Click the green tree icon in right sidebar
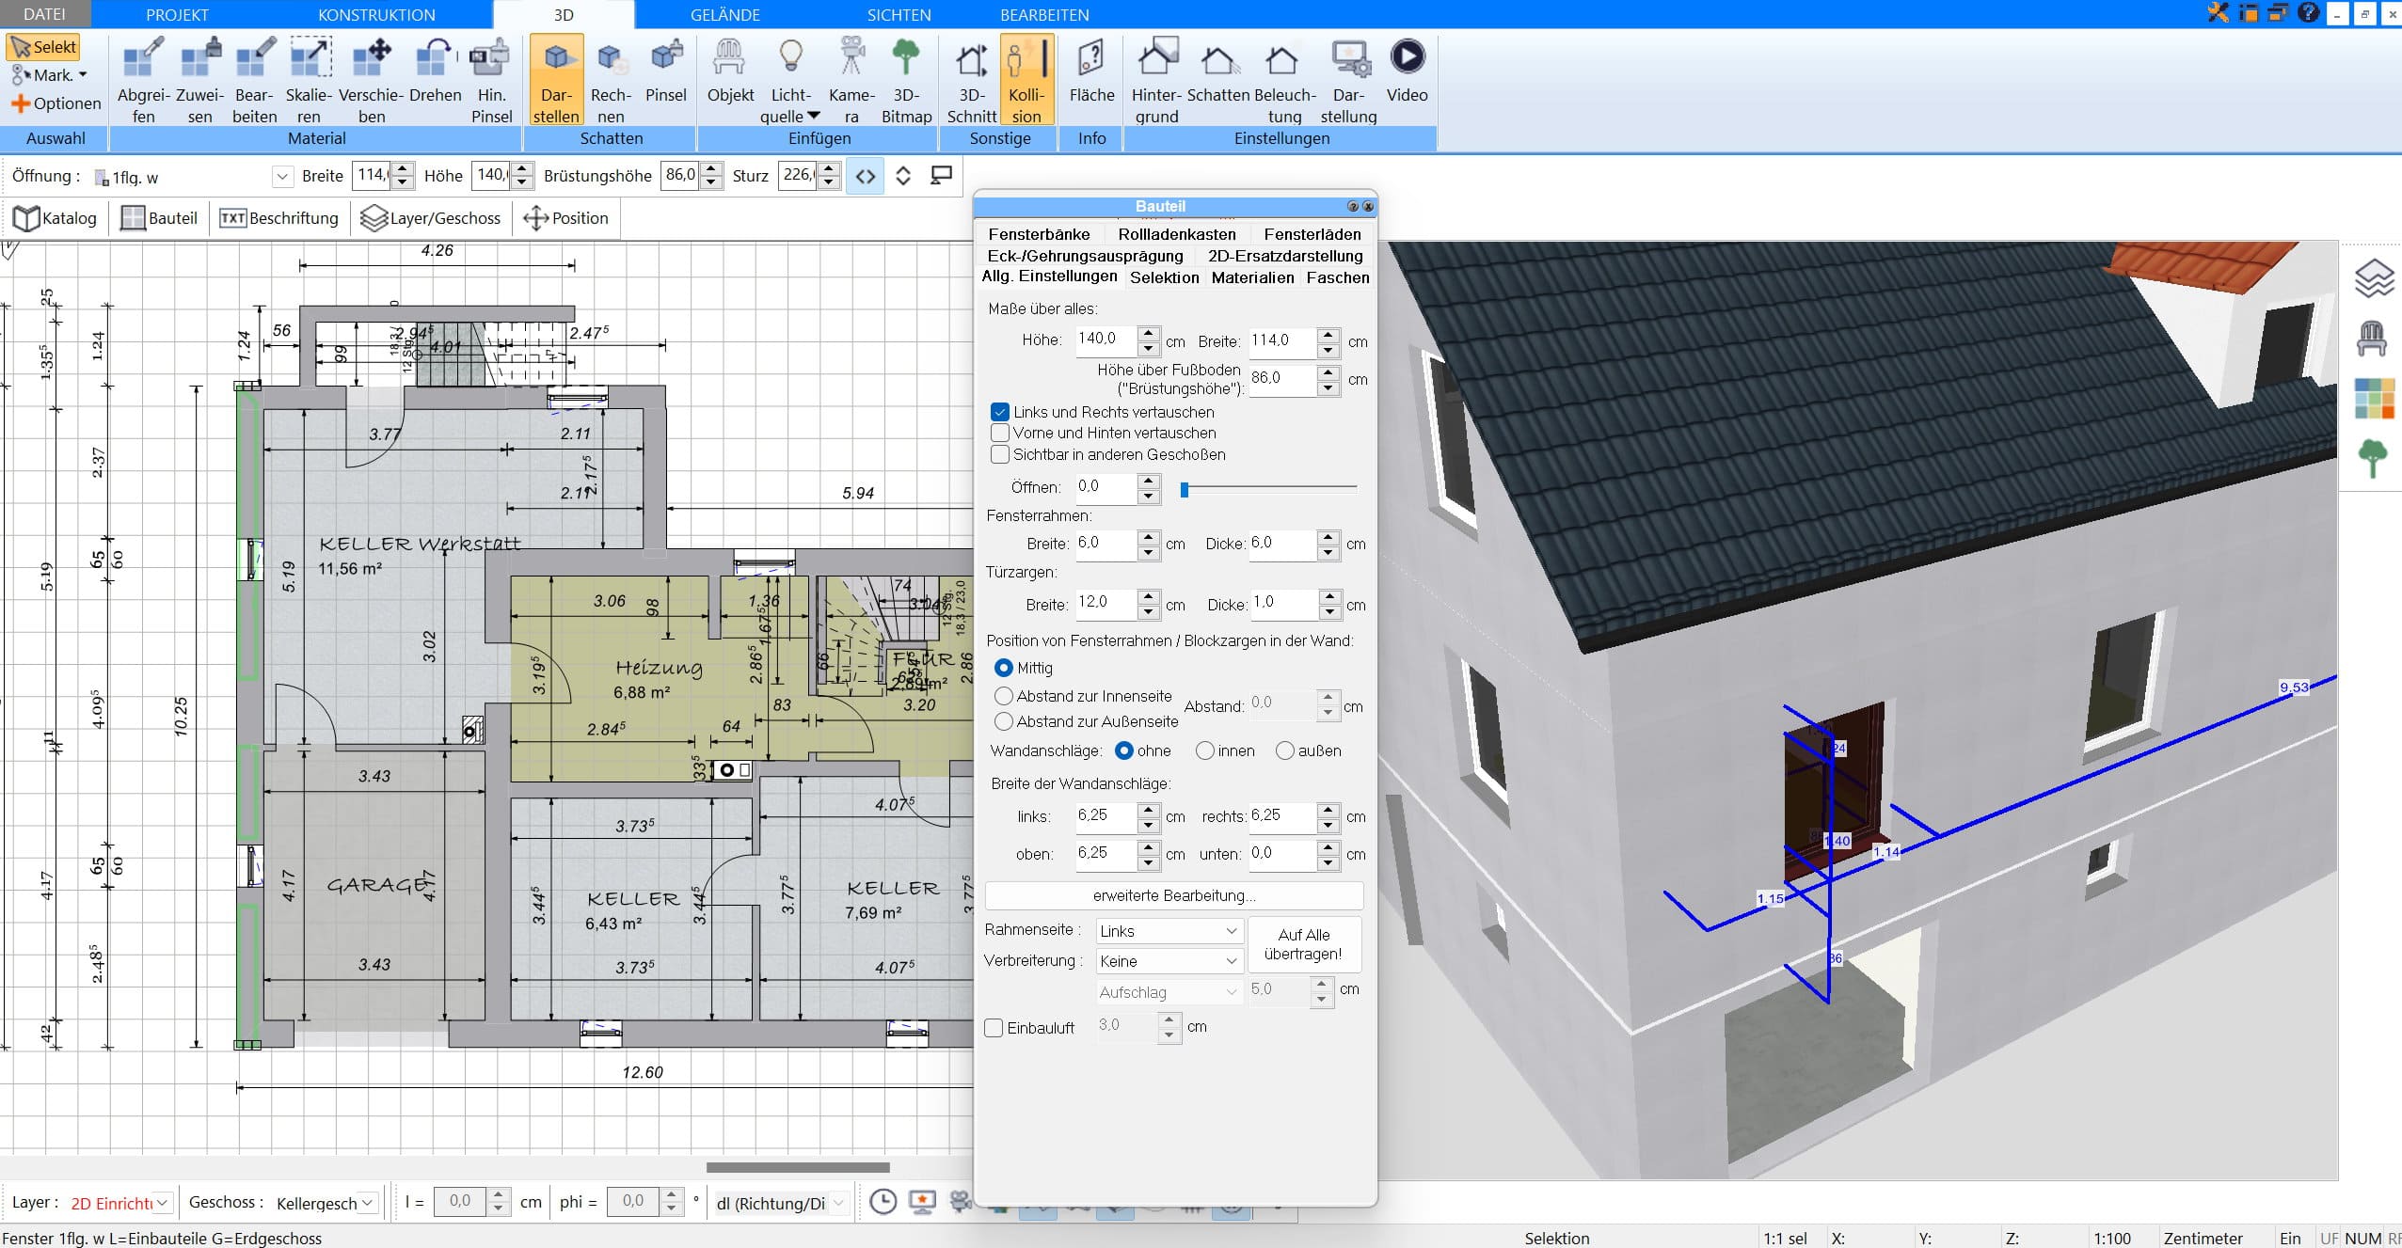Viewport: 2402px width, 1248px height. (2373, 458)
